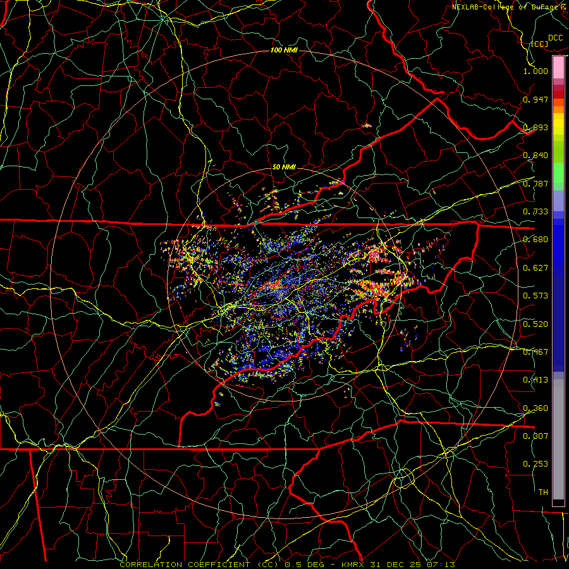Image resolution: width=569 pixels, height=569 pixels.
Task: Click the 0.253 scale value
Action: pos(535,464)
